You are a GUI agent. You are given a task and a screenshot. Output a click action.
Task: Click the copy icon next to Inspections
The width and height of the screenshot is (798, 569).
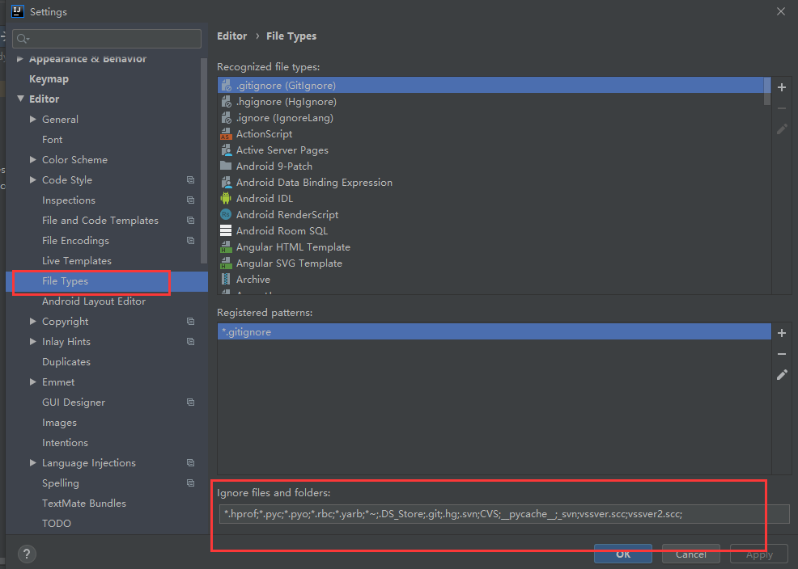[190, 200]
